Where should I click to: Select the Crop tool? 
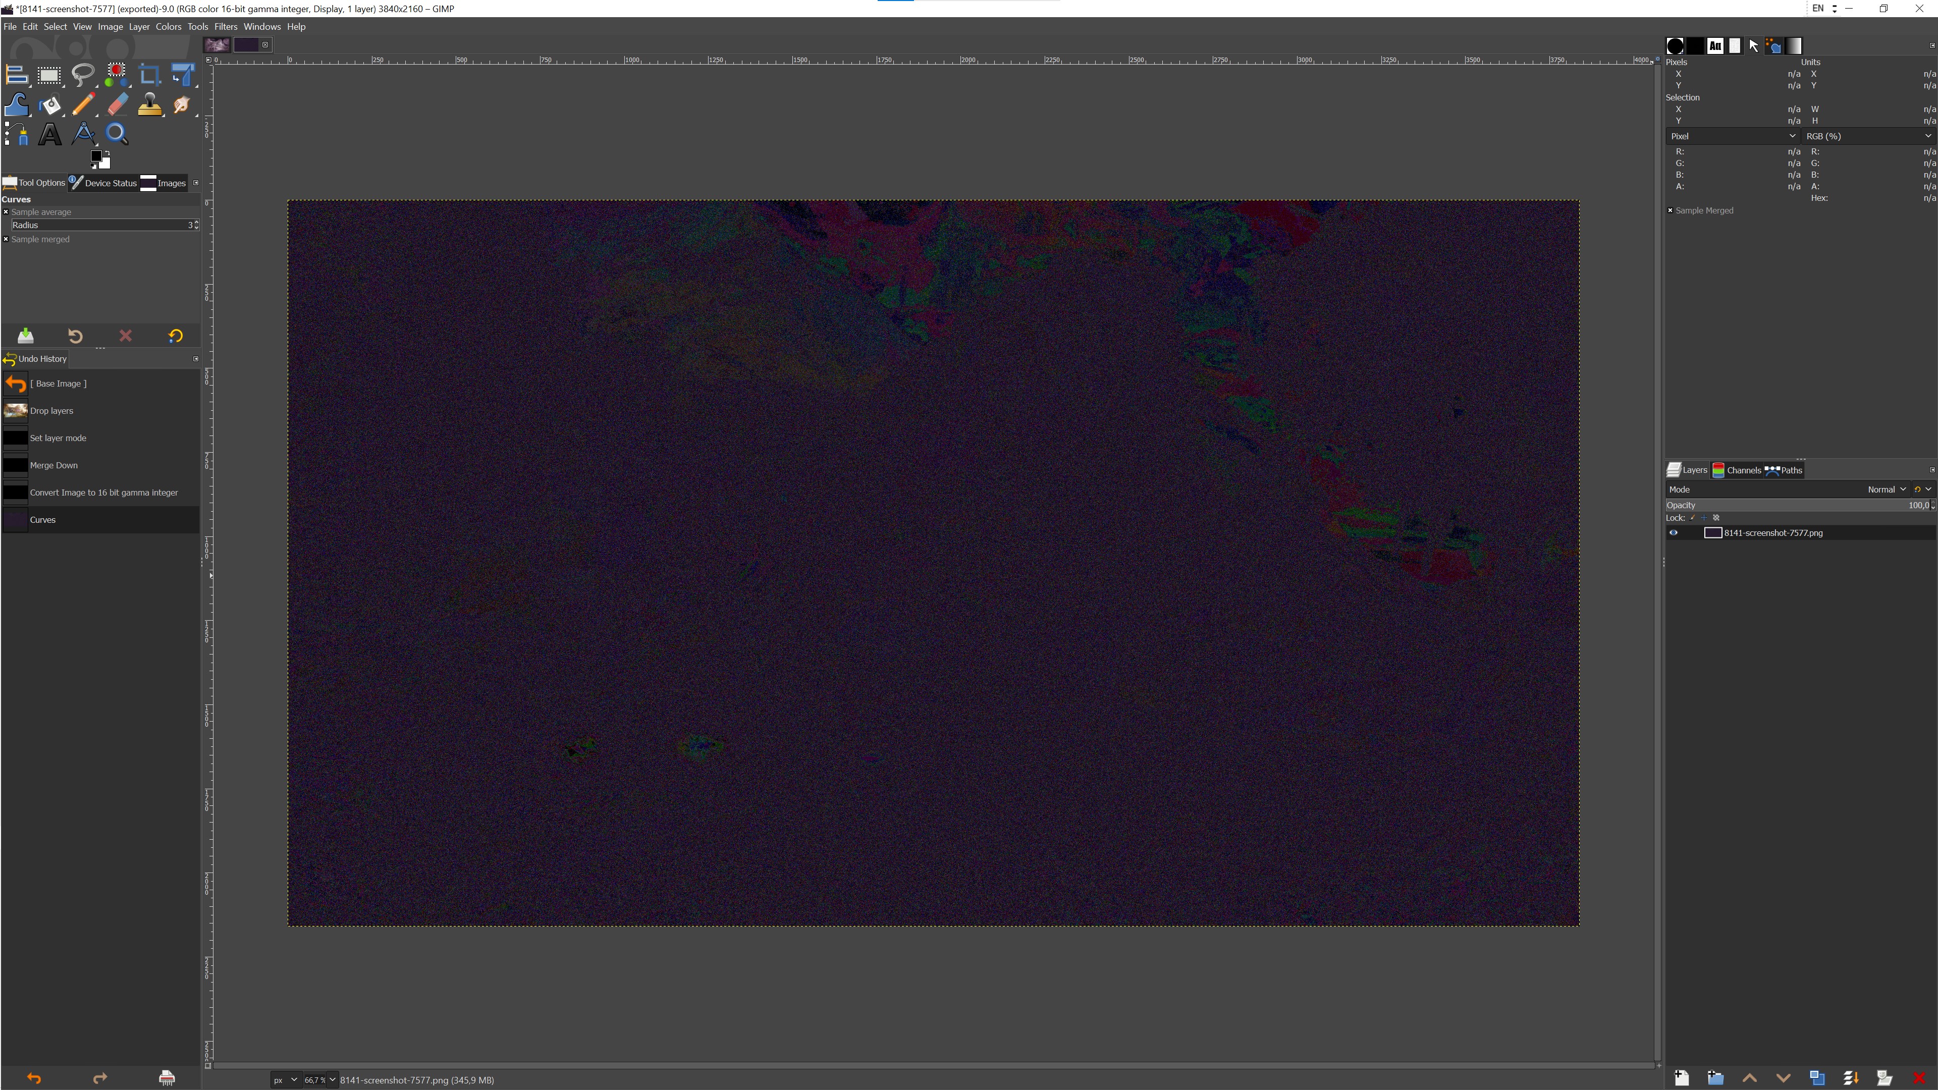click(149, 75)
